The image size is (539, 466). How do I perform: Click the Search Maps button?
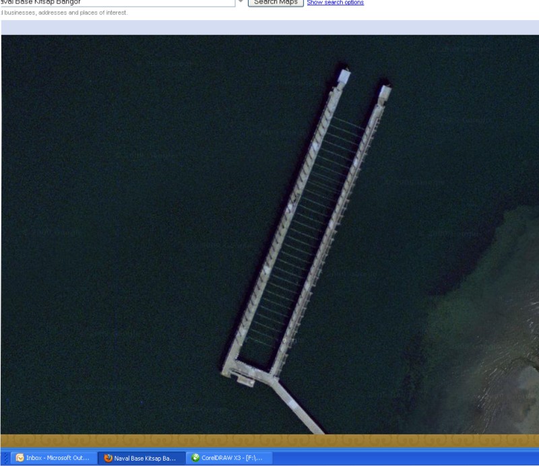(x=276, y=3)
